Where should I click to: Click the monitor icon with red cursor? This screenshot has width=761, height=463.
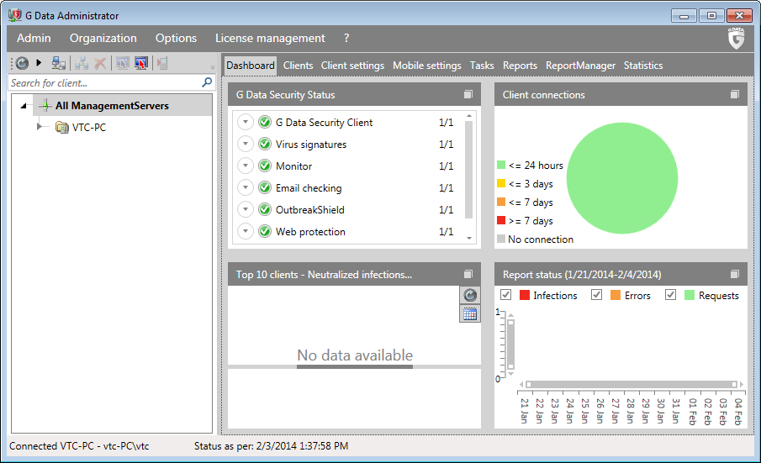pos(141,63)
